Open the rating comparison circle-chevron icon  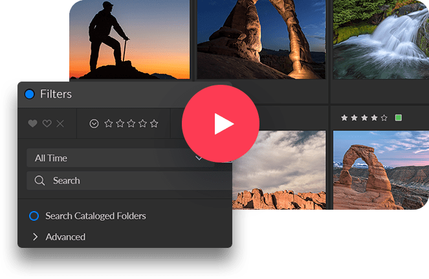point(94,124)
